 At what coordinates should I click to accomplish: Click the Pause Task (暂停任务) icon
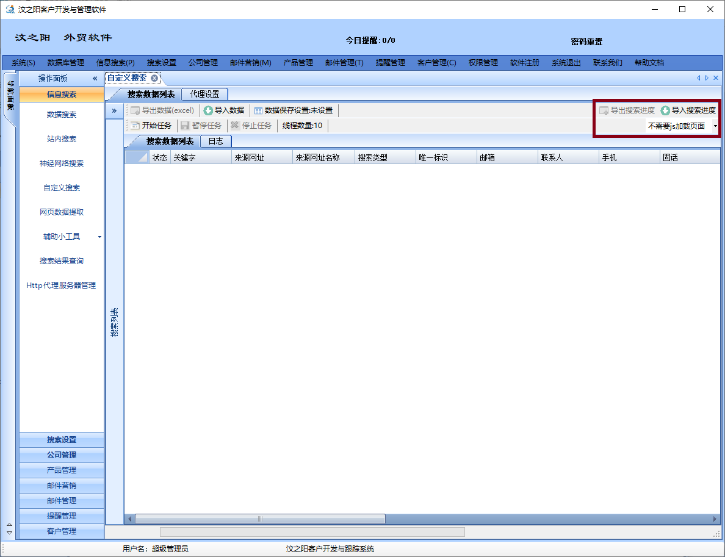tap(185, 126)
